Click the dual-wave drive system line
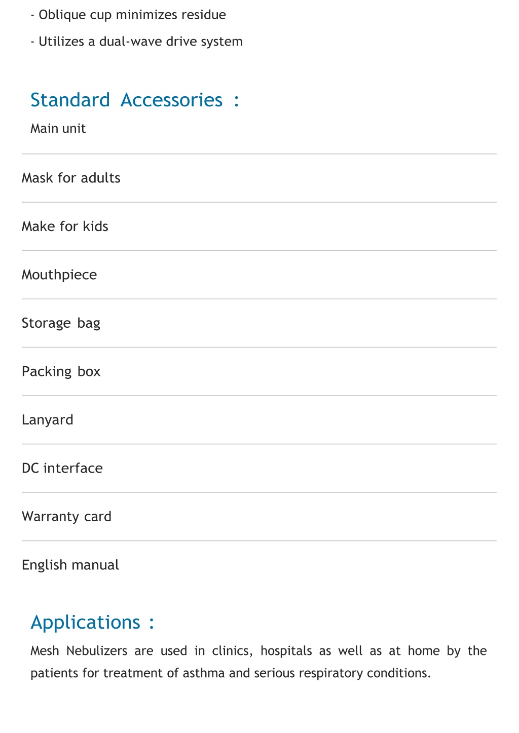Viewport: 519px width, 733px height. pyautogui.click(x=136, y=42)
